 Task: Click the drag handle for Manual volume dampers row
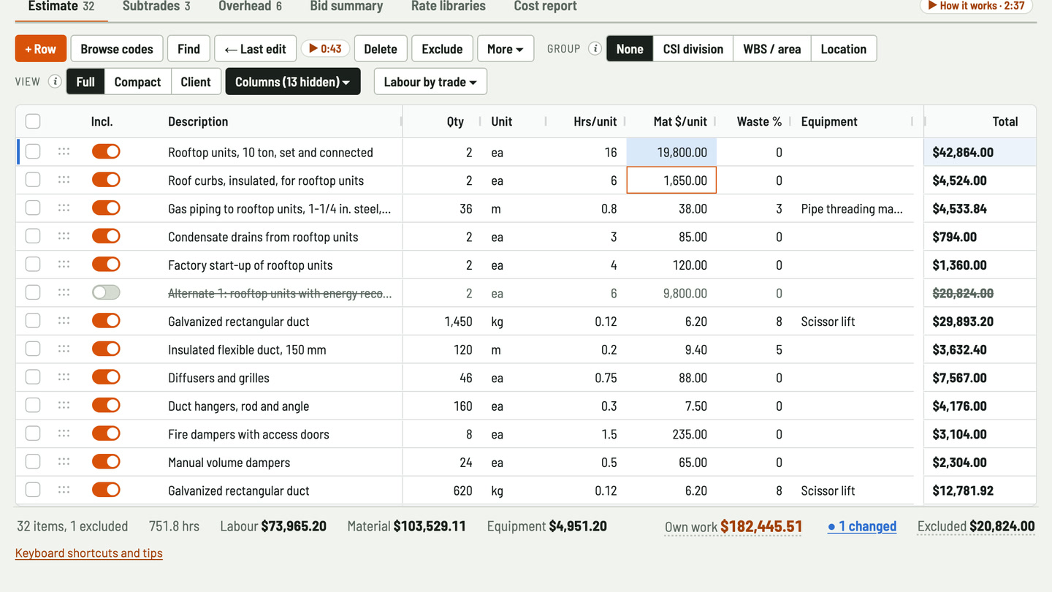64,462
